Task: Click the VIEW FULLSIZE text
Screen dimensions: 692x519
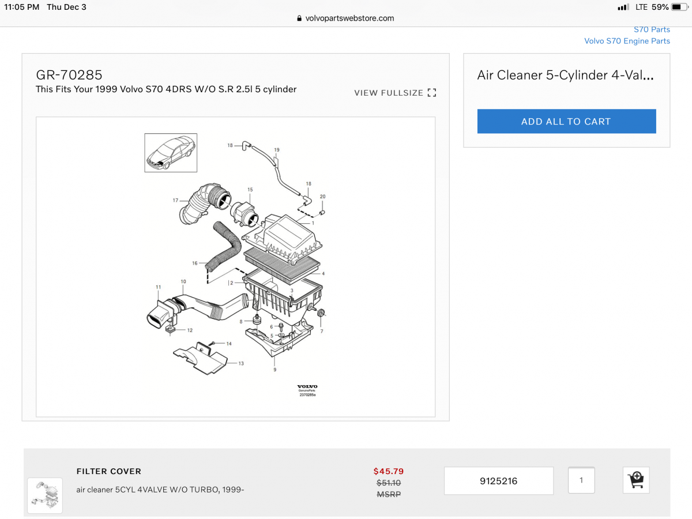Action: [389, 93]
